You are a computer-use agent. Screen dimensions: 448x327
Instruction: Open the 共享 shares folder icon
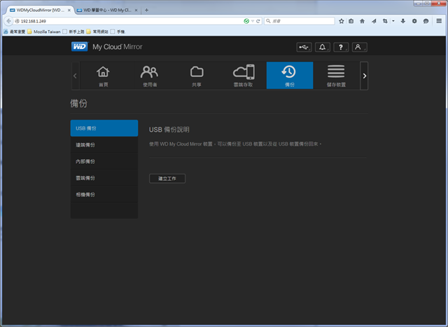click(197, 76)
